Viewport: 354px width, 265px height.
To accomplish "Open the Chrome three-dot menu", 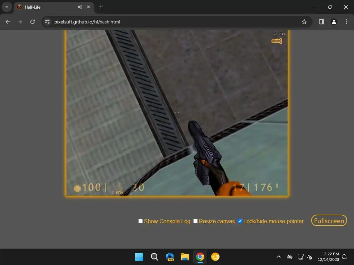I will pos(346,22).
